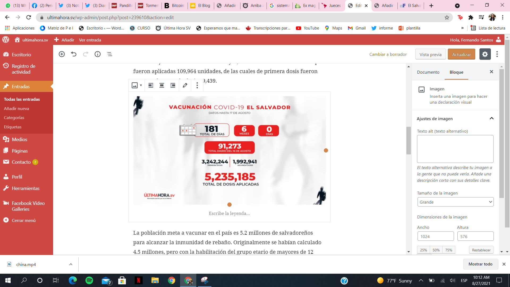Click the Actualizar button

point(461,54)
